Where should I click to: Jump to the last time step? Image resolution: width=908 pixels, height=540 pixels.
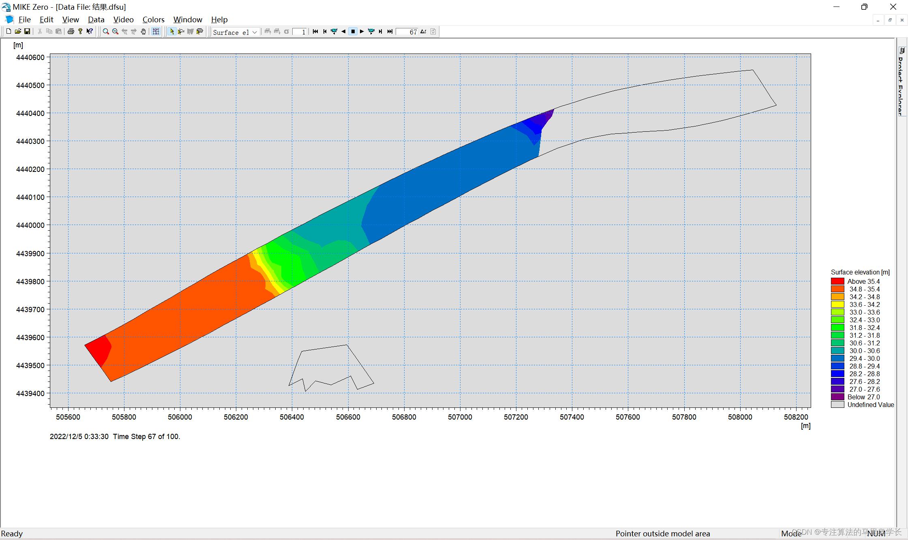(390, 32)
